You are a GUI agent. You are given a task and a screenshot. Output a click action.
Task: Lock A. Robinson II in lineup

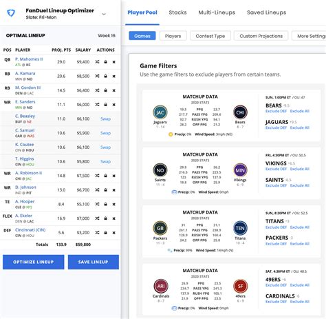(105, 176)
